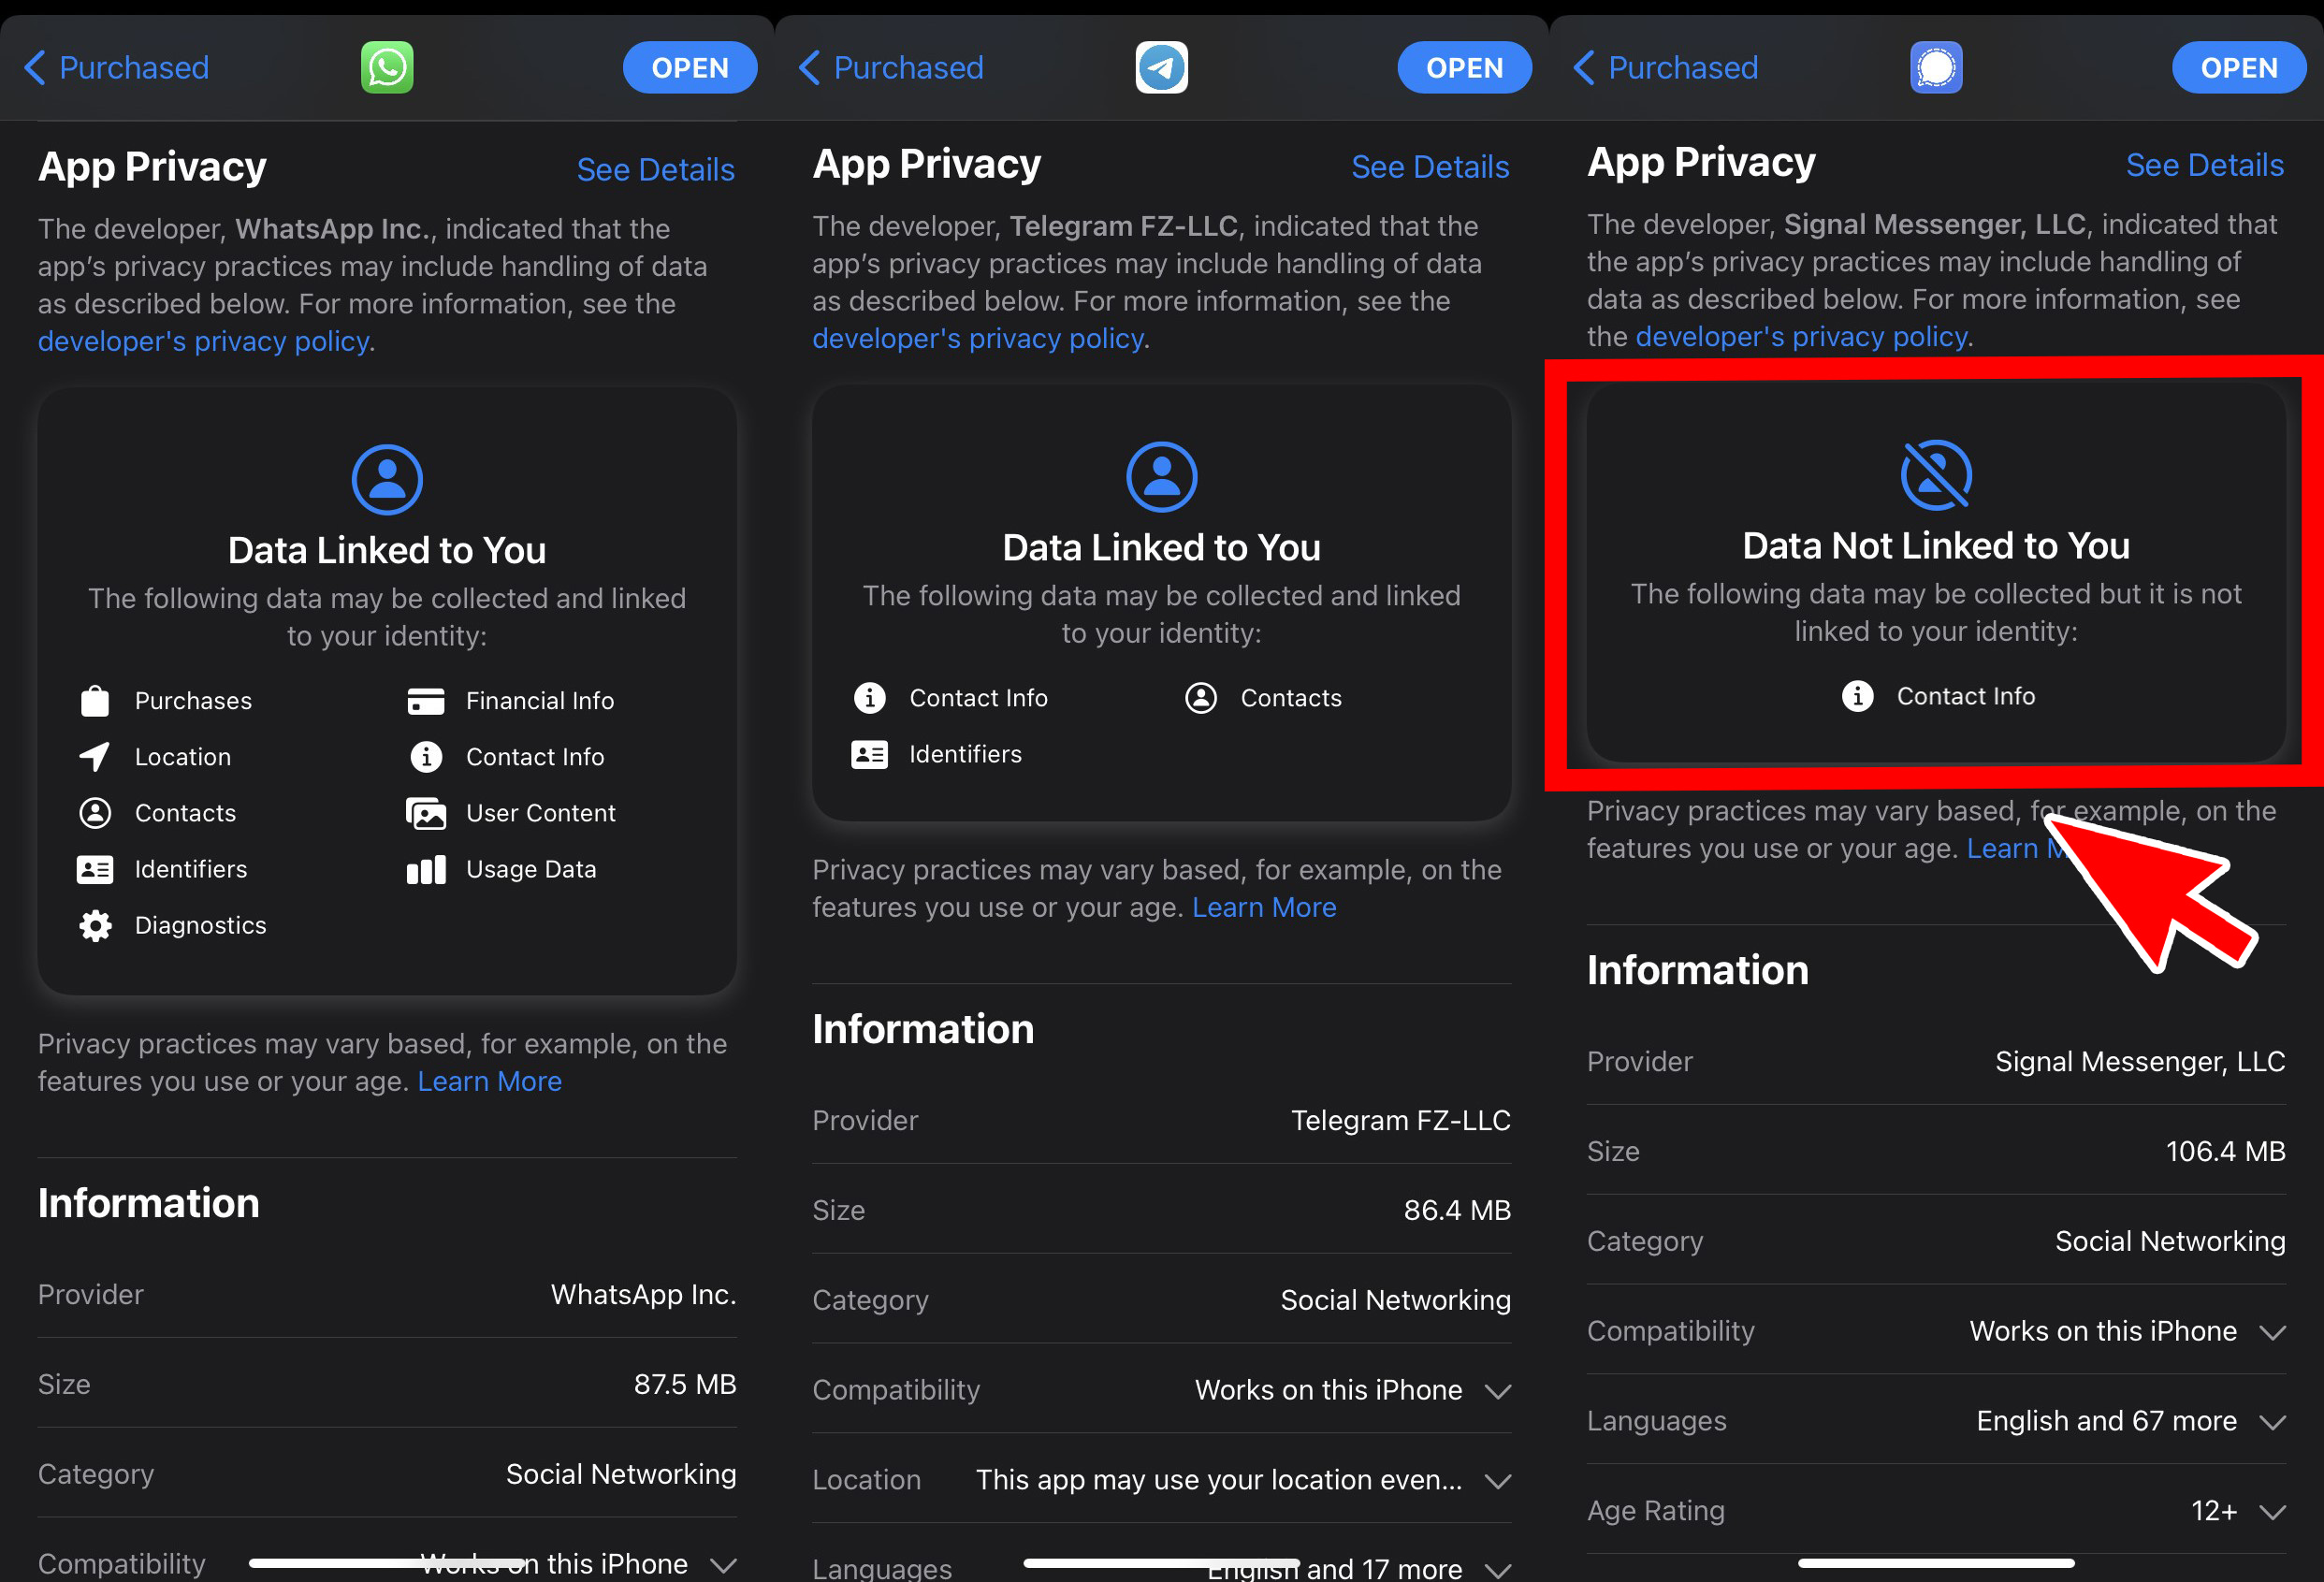Tap the Data Not Linked crossed-person icon
Image resolution: width=2324 pixels, height=1582 pixels.
(1935, 475)
